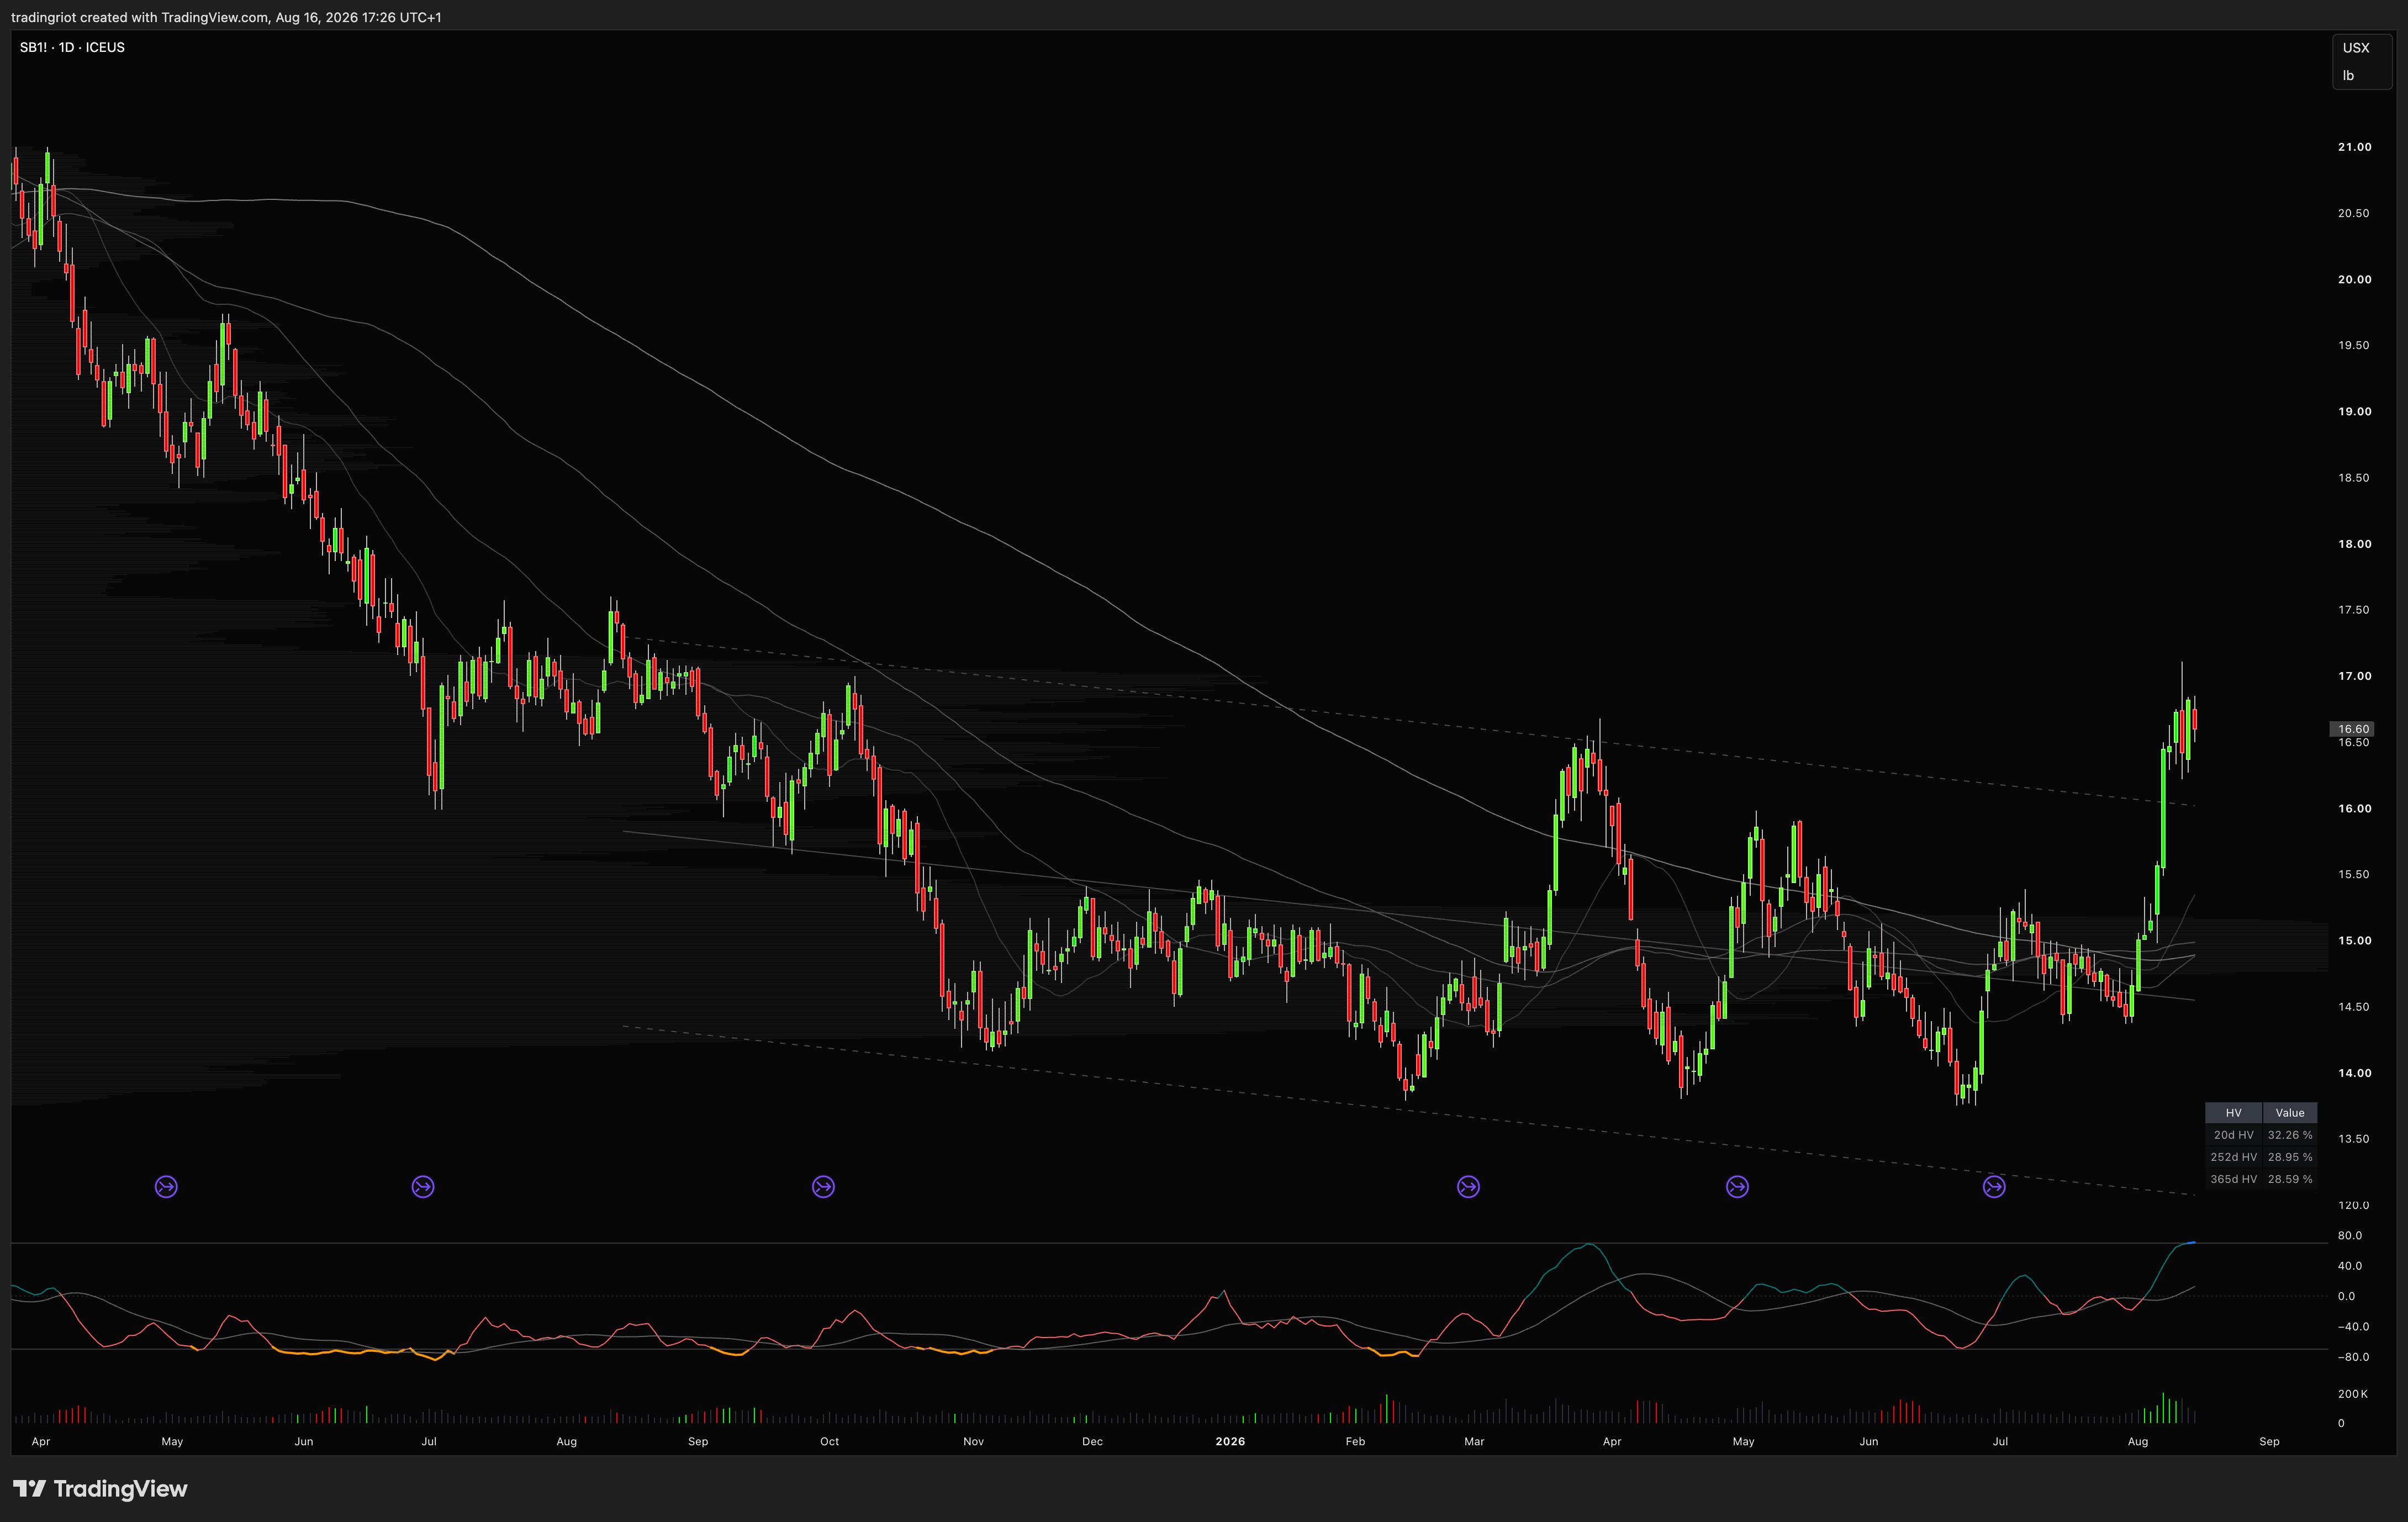Click the 28.59 % value cell
The width and height of the screenshot is (2408, 1522).
coord(2290,1179)
